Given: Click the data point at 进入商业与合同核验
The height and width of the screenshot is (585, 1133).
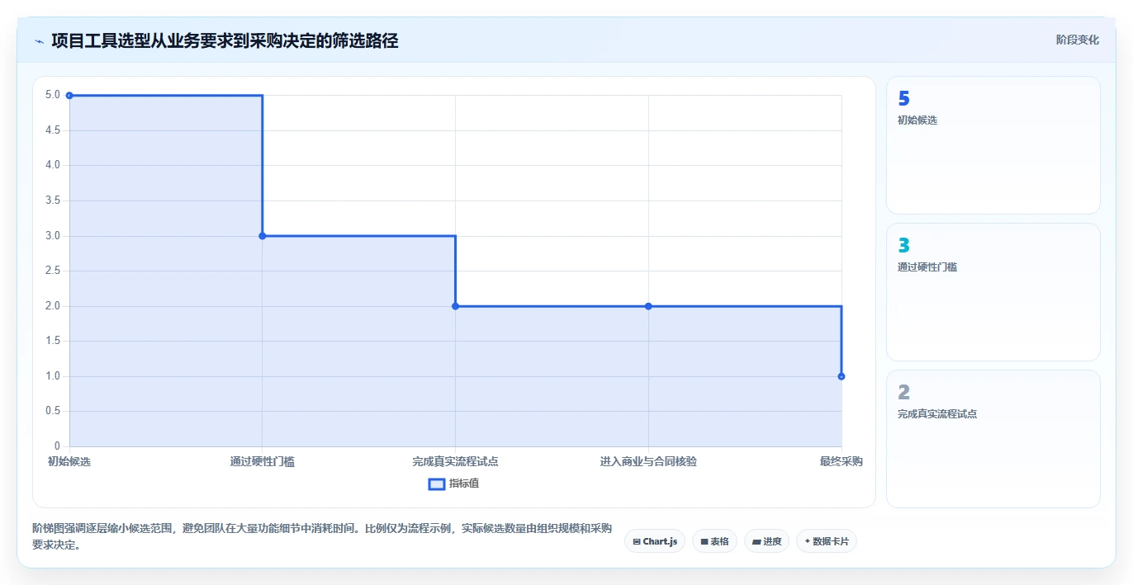Looking at the screenshot, I should [x=648, y=306].
